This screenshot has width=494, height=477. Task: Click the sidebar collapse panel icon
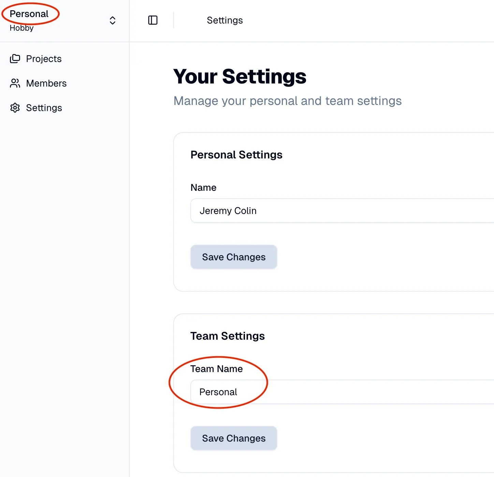[152, 20]
